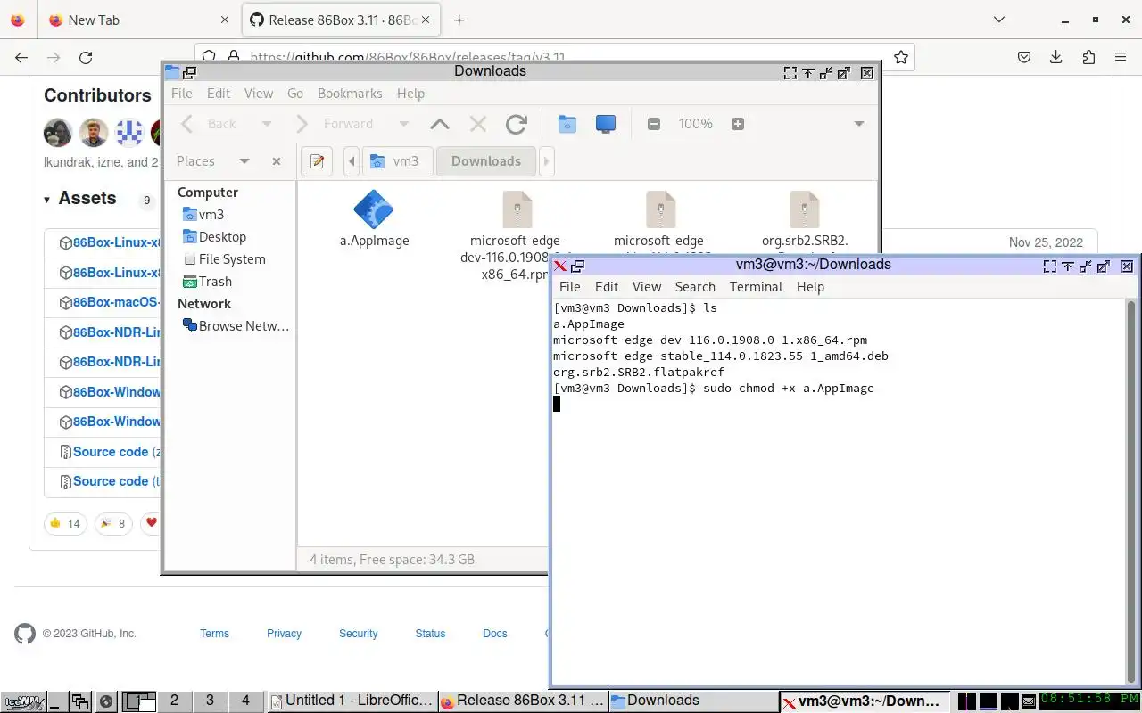Image resolution: width=1142 pixels, height=713 pixels.
Task: Zoom in with the plus icon
Action: point(738,124)
